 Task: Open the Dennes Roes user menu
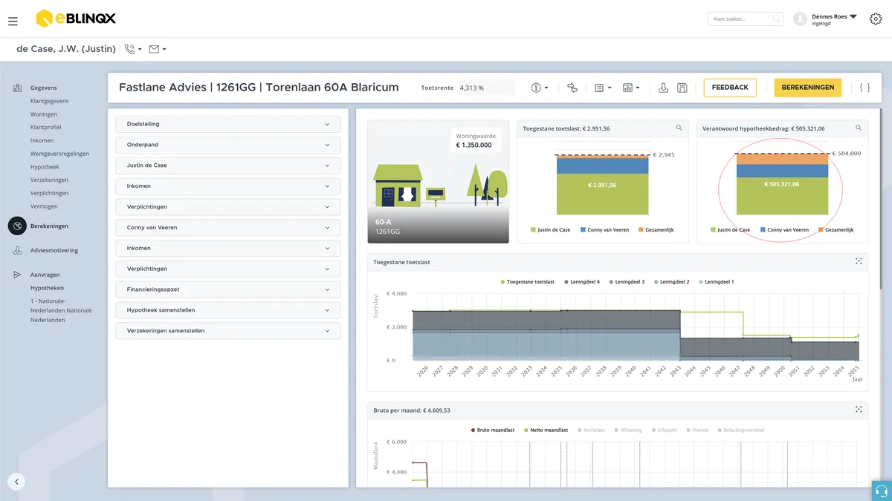point(824,19)
